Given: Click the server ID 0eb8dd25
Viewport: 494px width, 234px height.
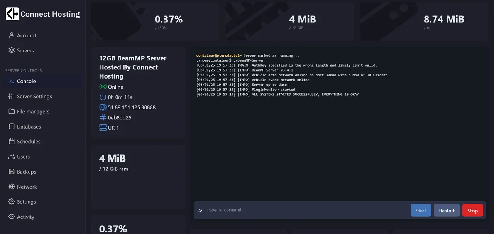Looking at the screenshot, I should point(120,117).
